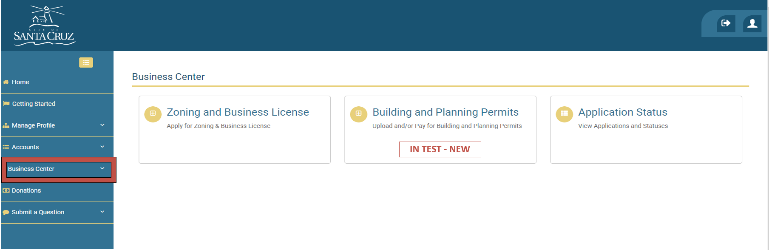Image resolution: width=769 pixels, height=250 pixels.
Task: Click the IN TEST - NEW button
Action: (440, 149)
